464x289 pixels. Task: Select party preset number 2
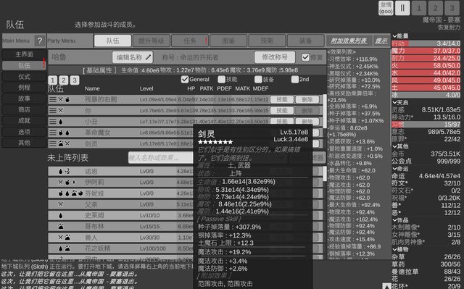(x=63, y=80)
